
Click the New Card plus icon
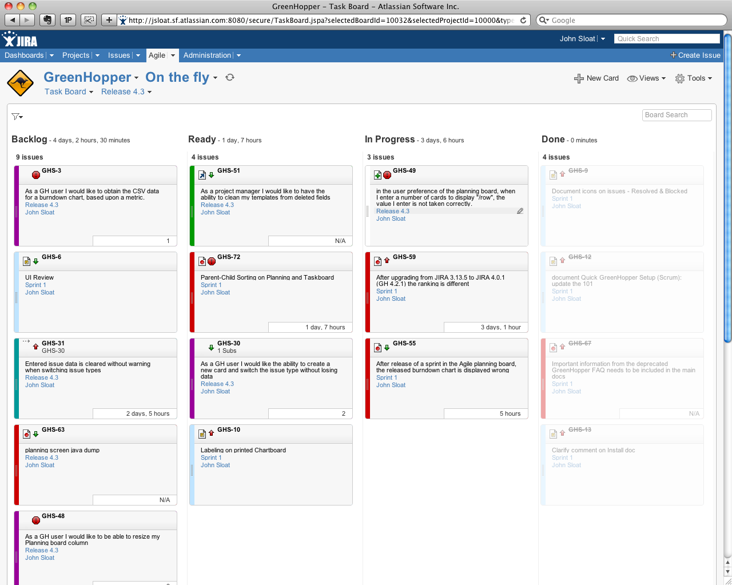(579, 78)
